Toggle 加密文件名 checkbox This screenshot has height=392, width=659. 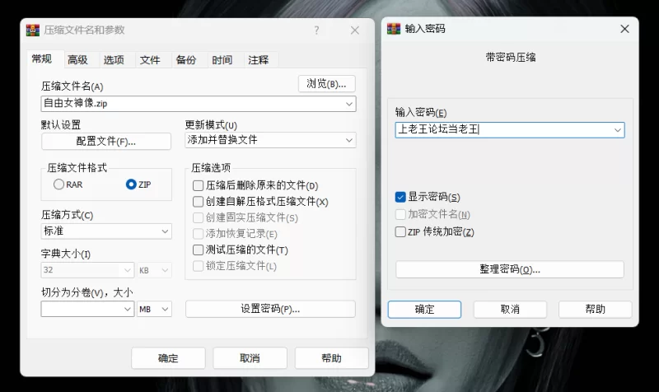click(400, 214)
